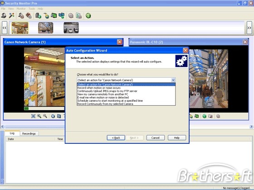The height and width of the screenshot is (190, 254).
Task: Click the Date column header in log
Action: pos(30,139)
